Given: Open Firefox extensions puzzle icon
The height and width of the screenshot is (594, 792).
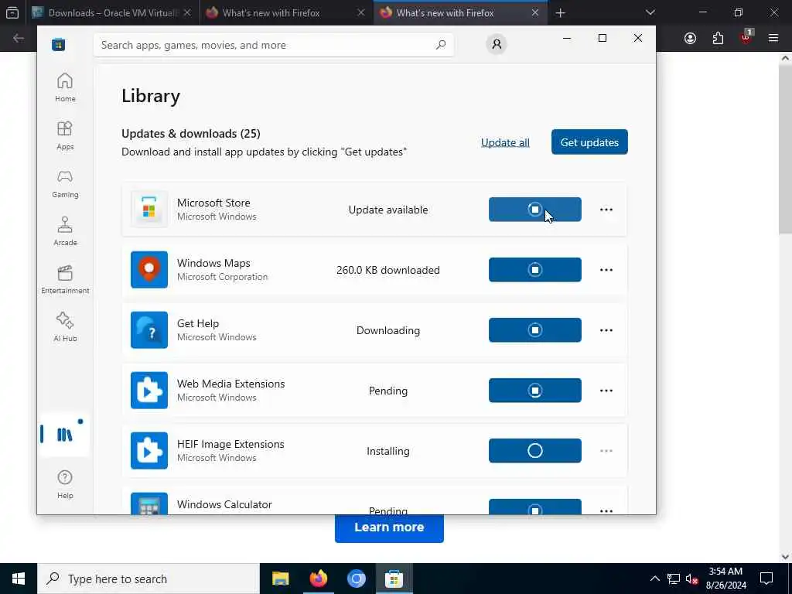Looking at the screenshot, I should point(718,38).
